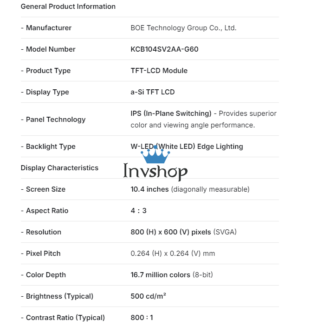Click the 800 (H) x 600 (V) resolution value
The height and width of the screenshot is (327, 311).
pyautogui.click(x=171, y=232)
